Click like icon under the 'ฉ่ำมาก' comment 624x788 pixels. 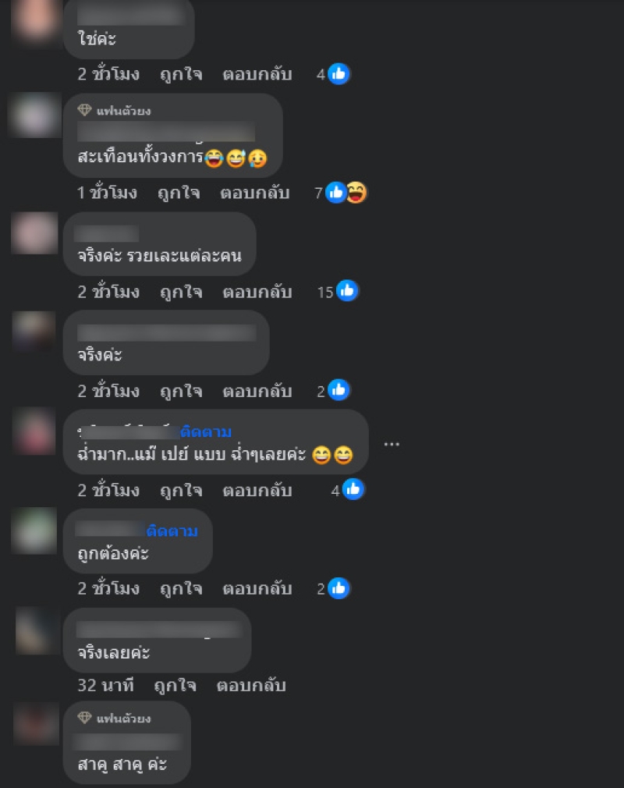(353, 489)
